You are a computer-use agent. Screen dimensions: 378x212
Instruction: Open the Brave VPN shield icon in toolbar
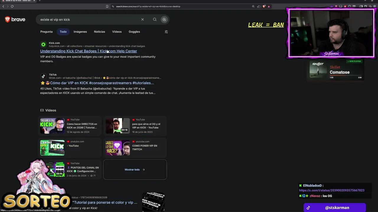374,6
